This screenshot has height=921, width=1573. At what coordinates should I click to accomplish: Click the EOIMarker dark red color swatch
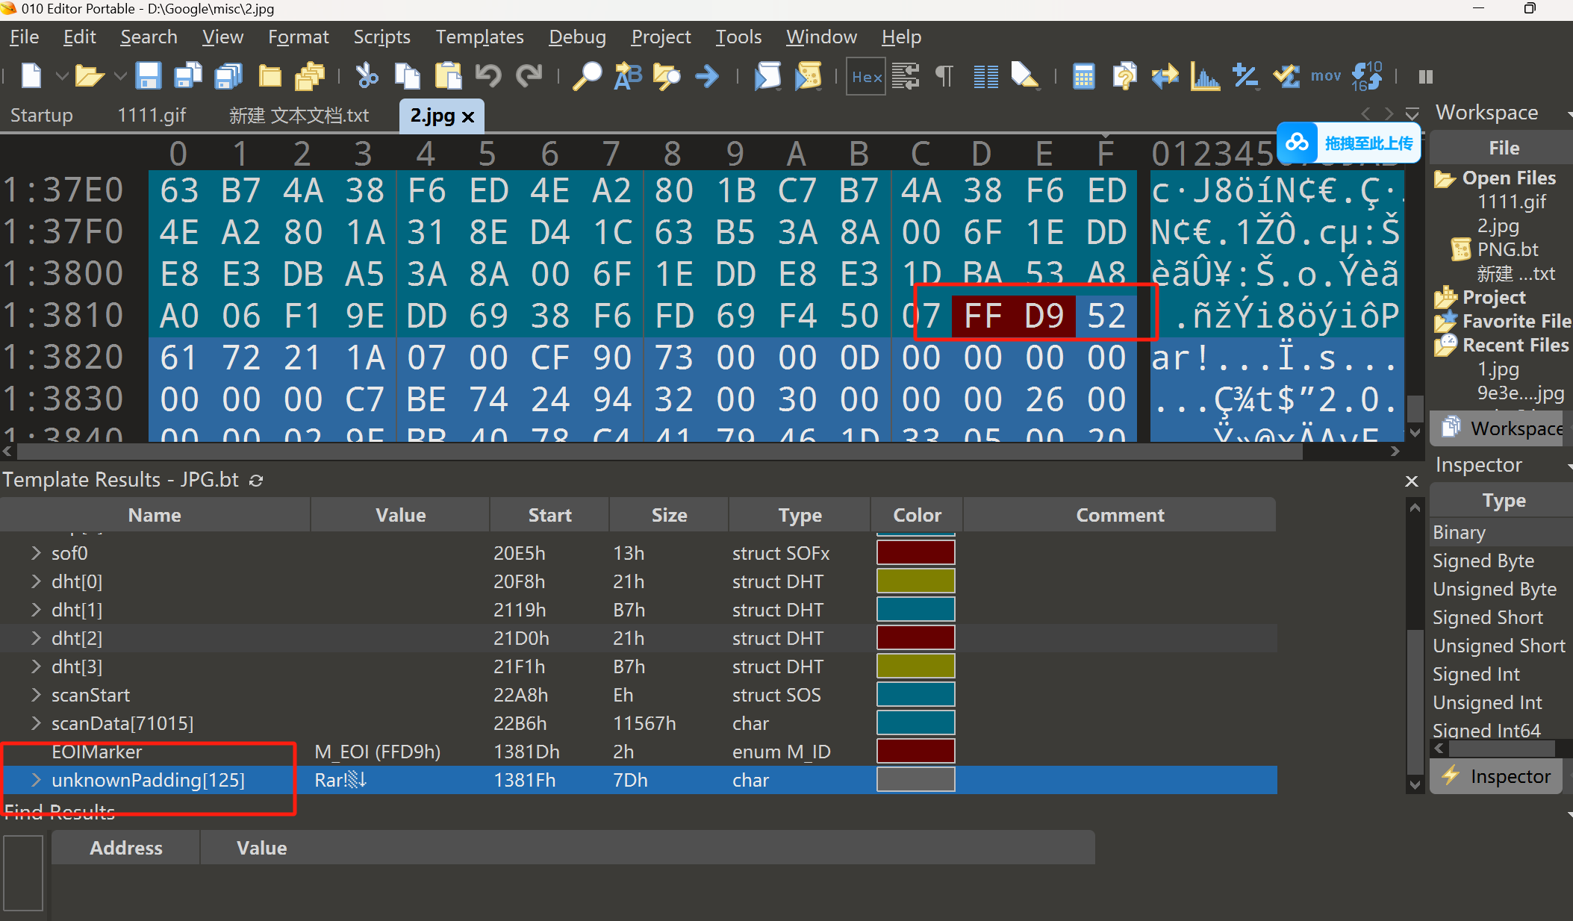click(x=915, y=752)
